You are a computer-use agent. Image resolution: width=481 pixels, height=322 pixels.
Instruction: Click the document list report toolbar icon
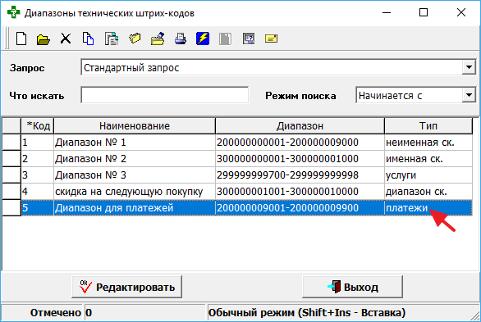tap(112, 39)
